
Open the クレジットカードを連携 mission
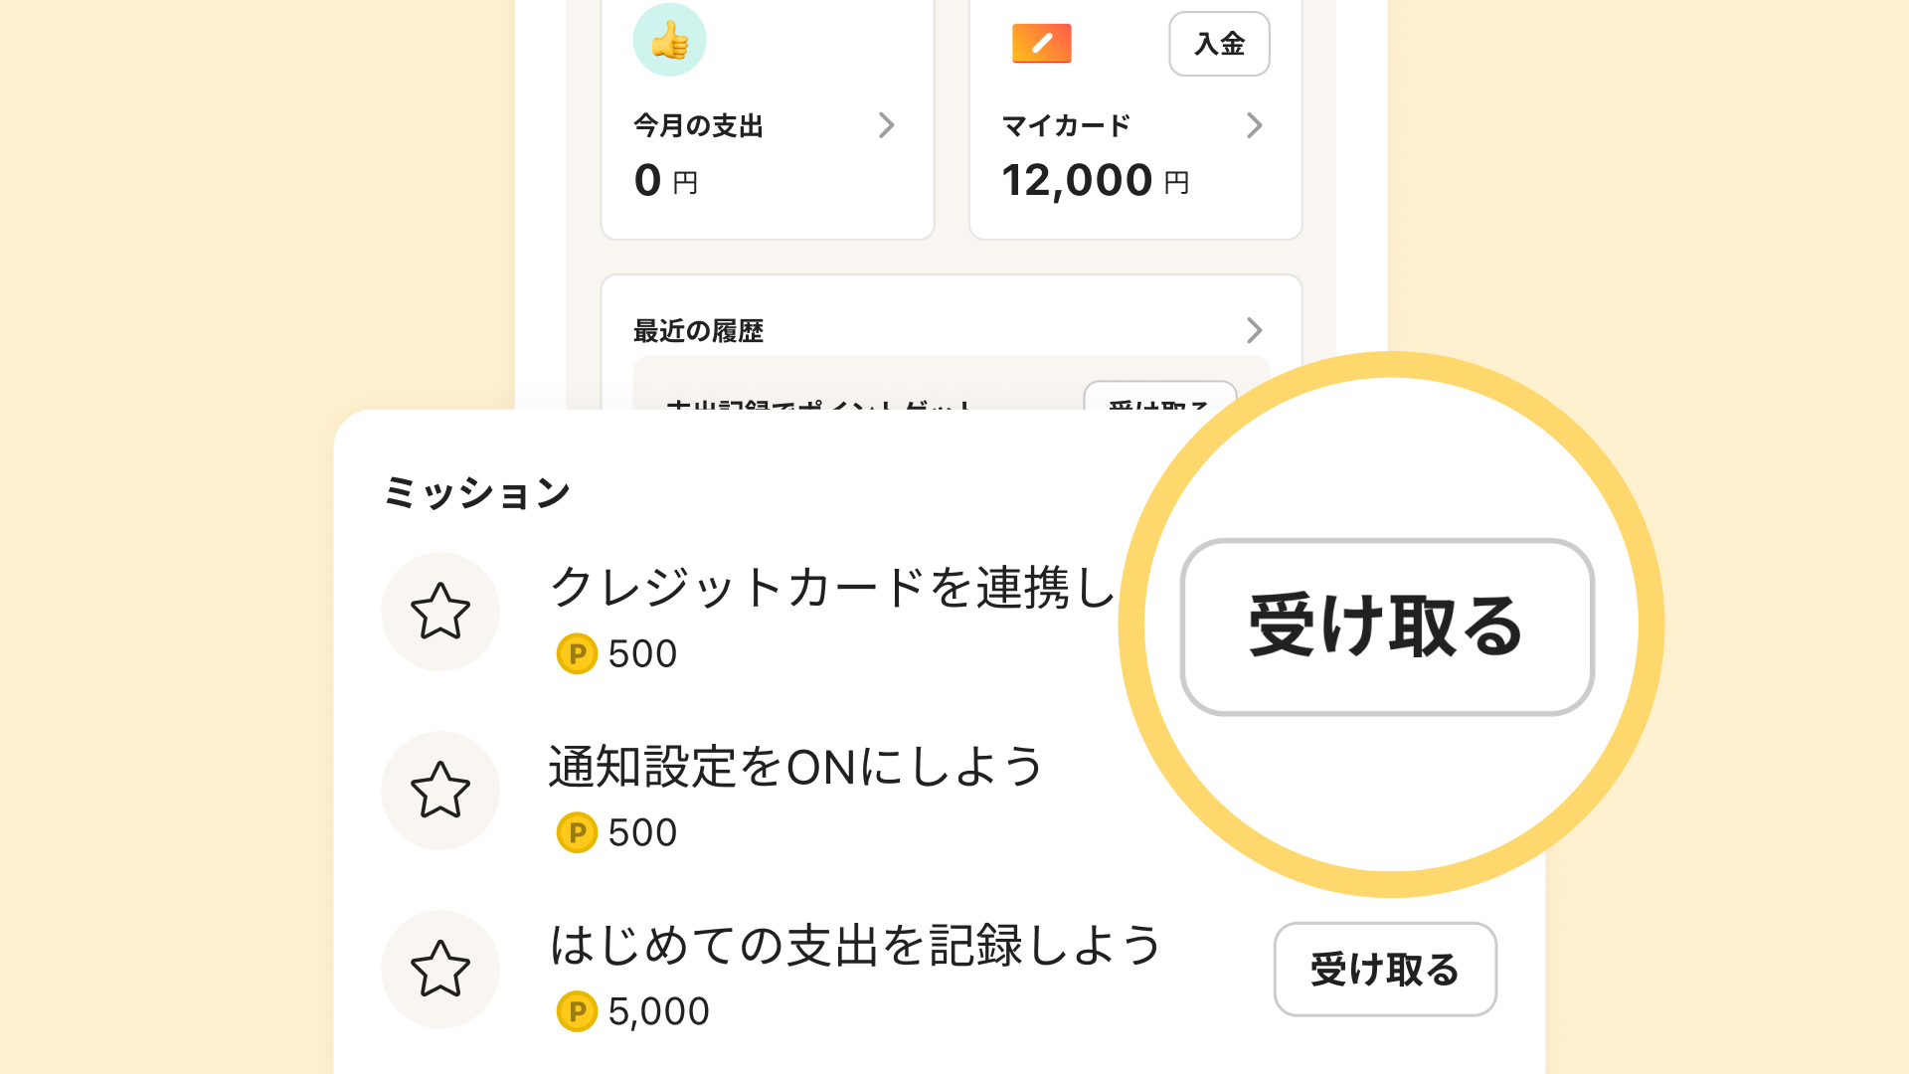pos(831,587)
